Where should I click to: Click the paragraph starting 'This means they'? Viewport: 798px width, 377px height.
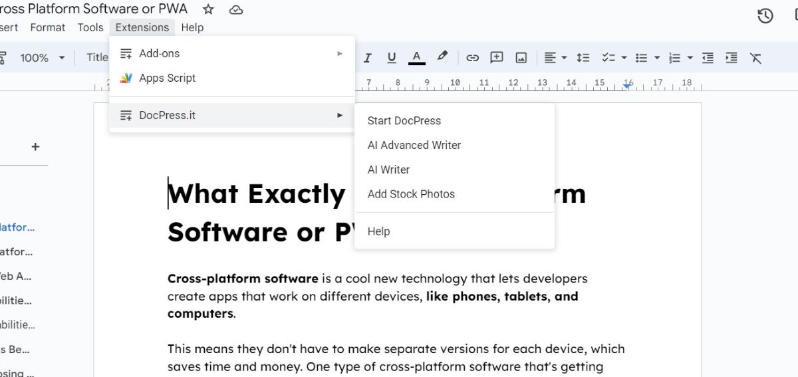(x=396, y=358)
